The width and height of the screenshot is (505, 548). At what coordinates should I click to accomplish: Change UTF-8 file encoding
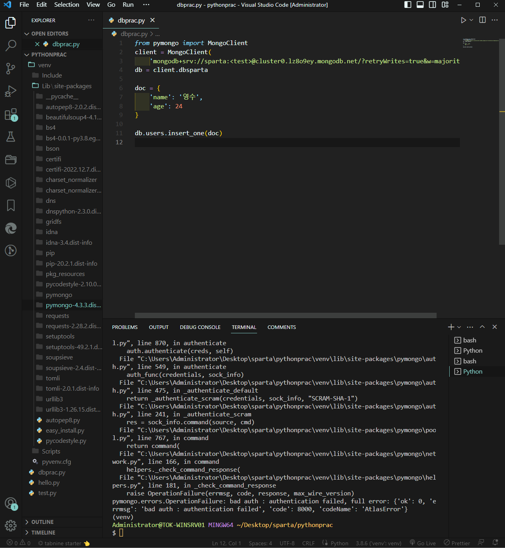click(x=287, y=543)
